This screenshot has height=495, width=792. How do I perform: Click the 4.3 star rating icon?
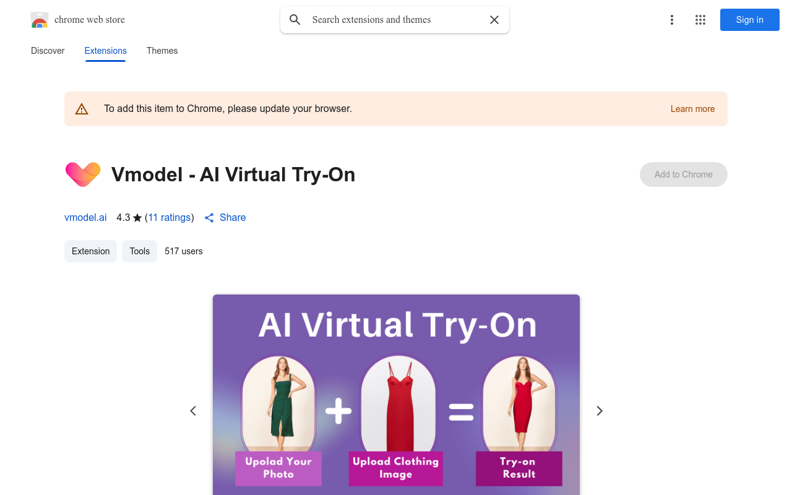(x=137, y=218)
